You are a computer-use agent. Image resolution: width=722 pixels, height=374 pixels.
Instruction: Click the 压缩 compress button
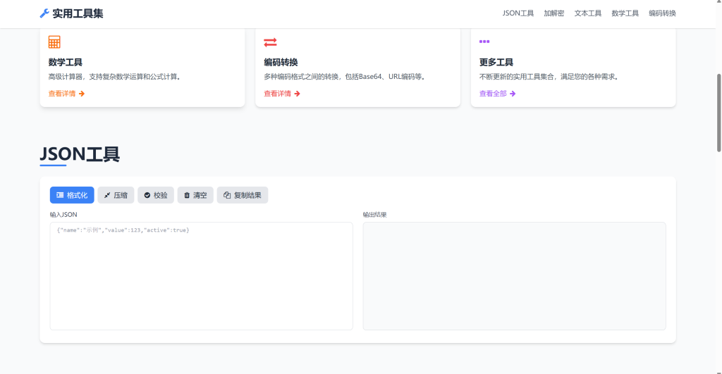116,195
